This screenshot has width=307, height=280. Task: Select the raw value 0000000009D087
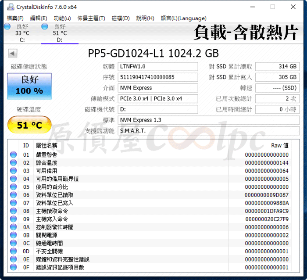267,195
